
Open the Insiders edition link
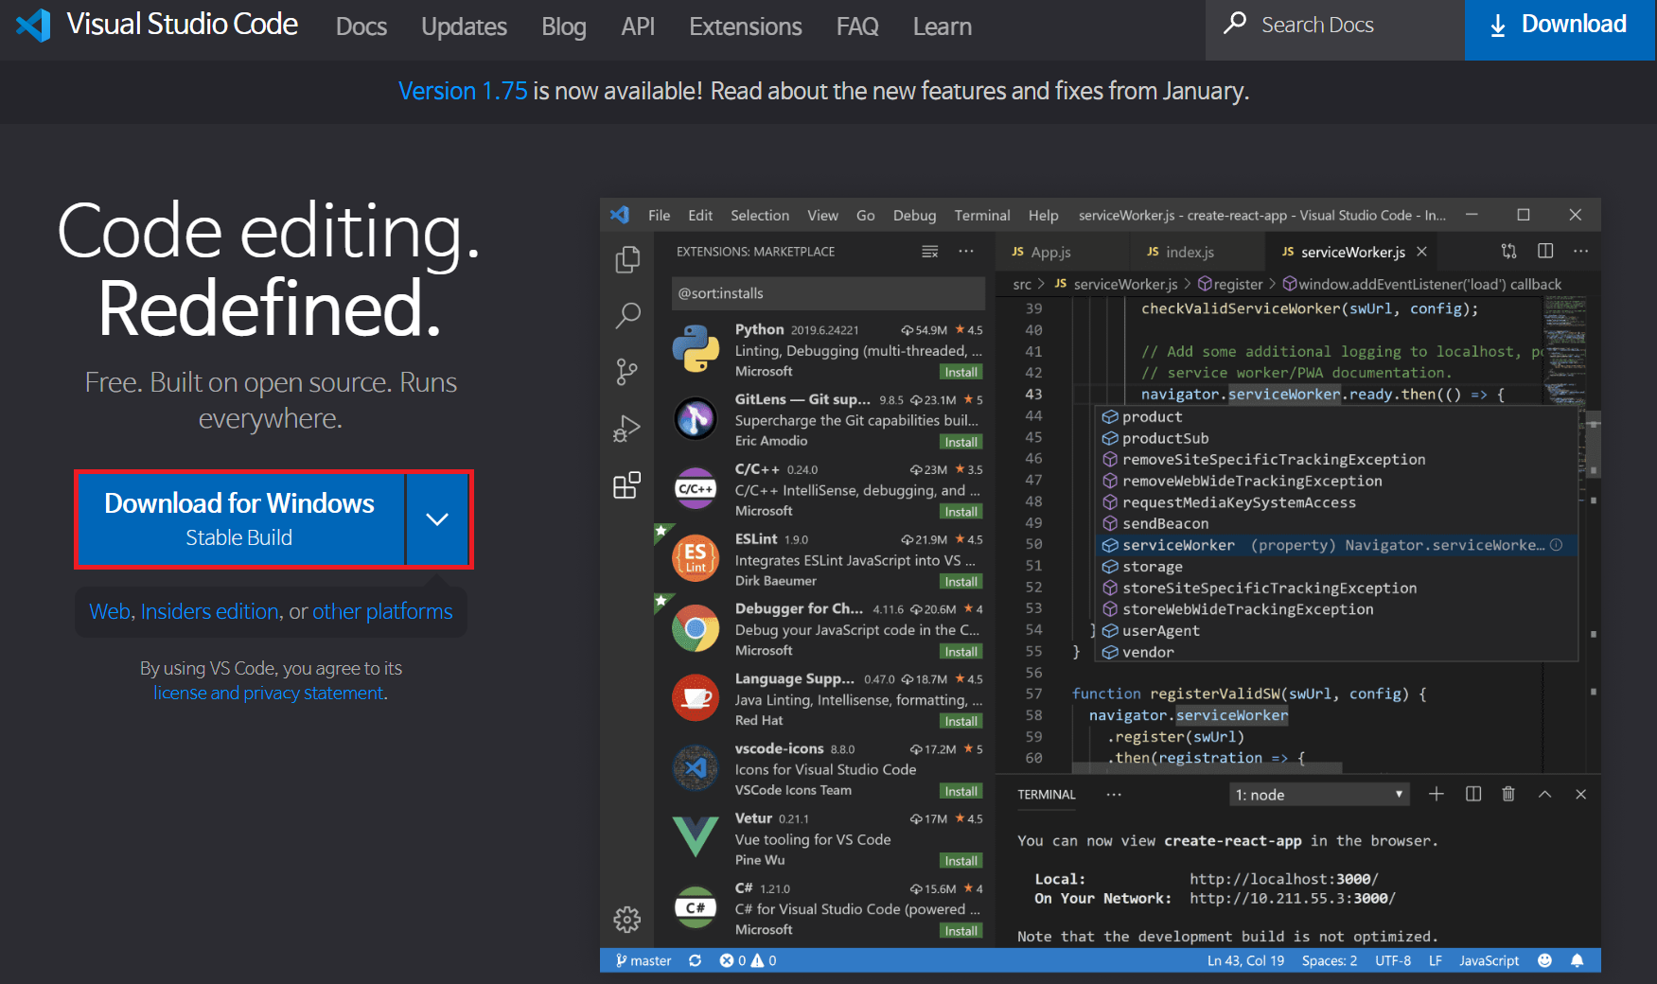click(x=210, y=611)
